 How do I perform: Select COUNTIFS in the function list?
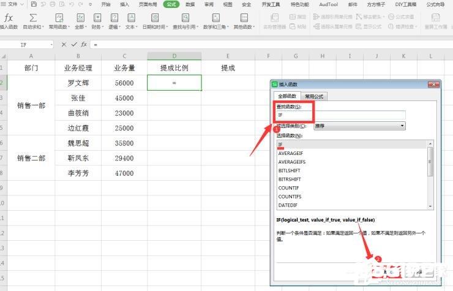pyautogui.click(x=351, y=197)
